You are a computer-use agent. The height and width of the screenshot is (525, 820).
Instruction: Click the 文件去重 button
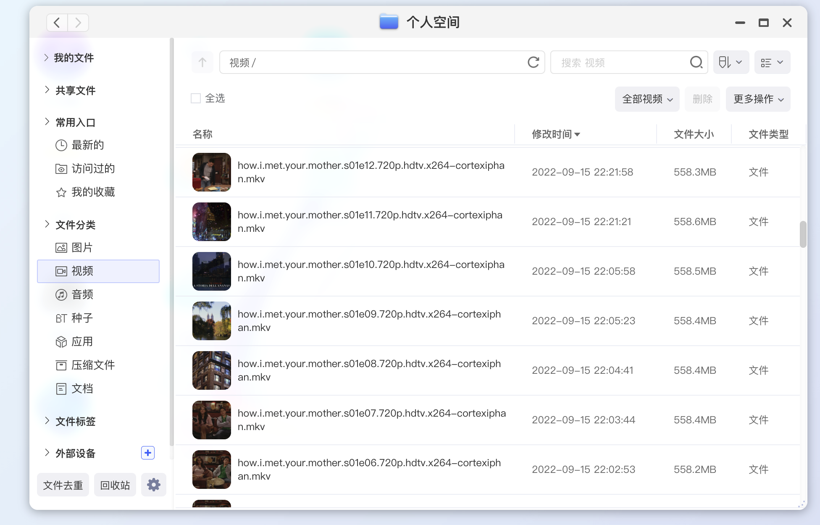[63, 485]
